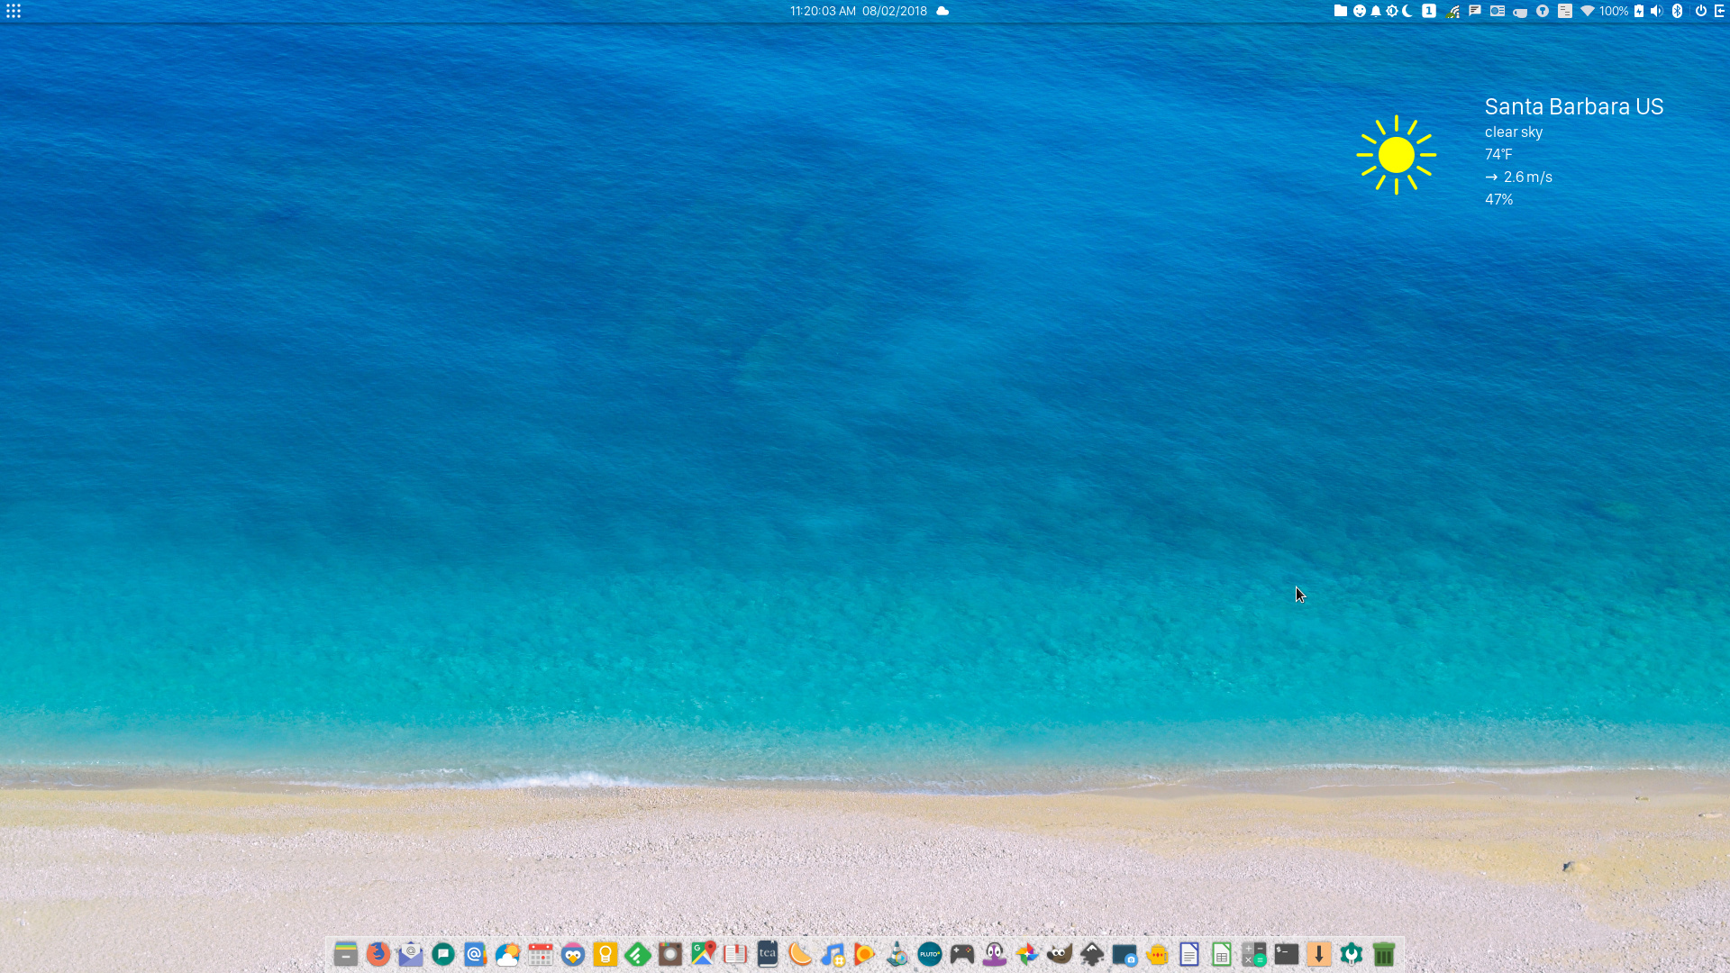Open the clock and date dropdown
1730x973 pixels.
pos(858,12)
